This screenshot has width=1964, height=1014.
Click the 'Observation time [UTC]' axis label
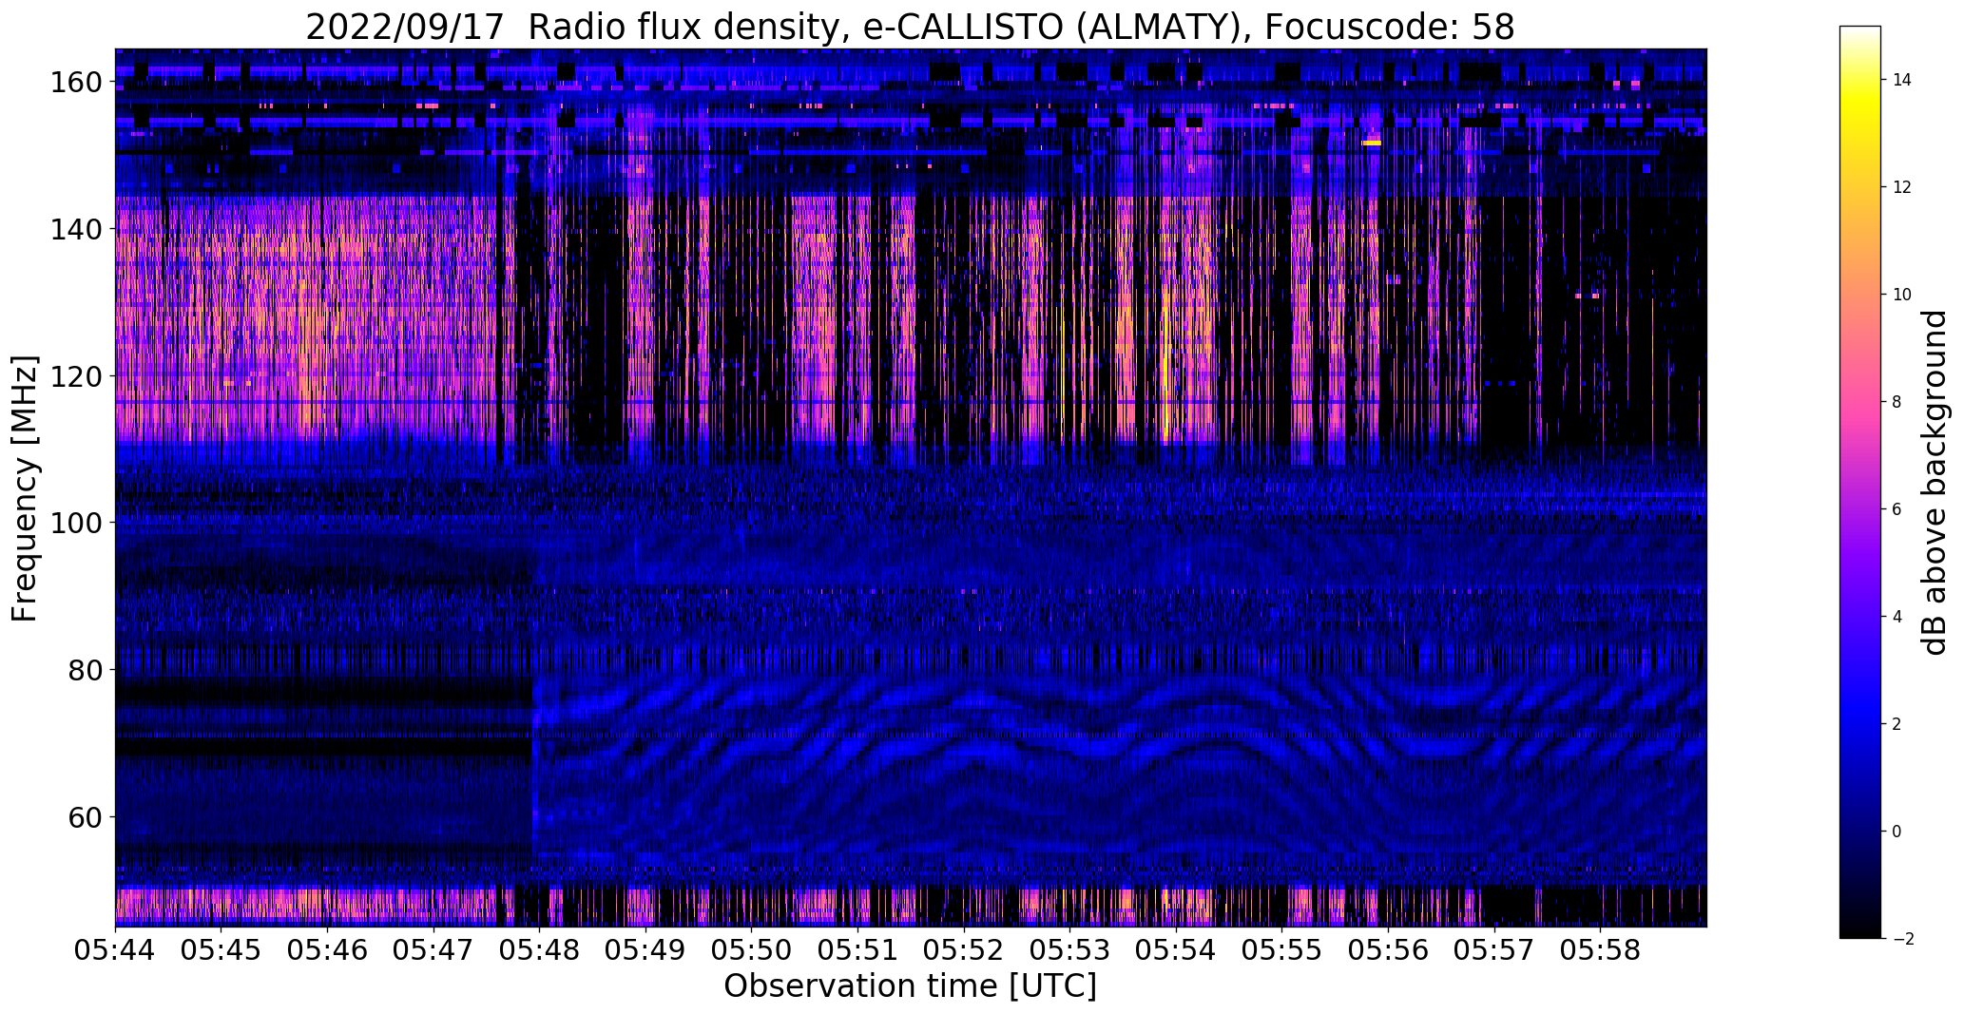click(x=910, y=986)
